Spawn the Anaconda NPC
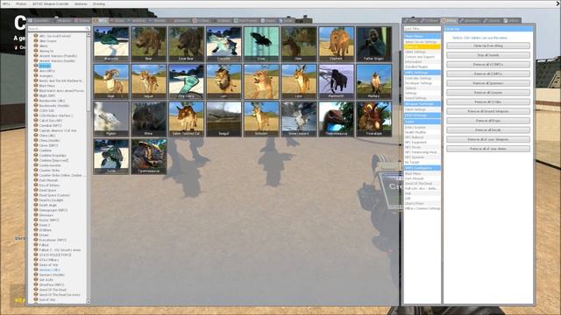561x315 pixels. [111, 44]
